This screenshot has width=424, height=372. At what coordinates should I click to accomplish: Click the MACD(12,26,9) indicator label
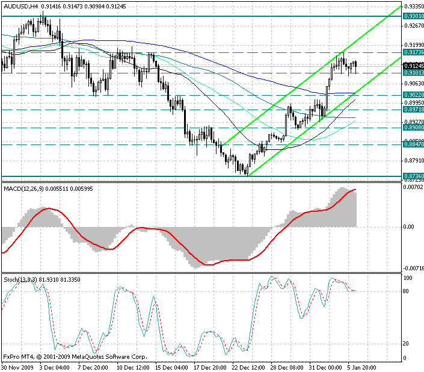coord(24,189)
